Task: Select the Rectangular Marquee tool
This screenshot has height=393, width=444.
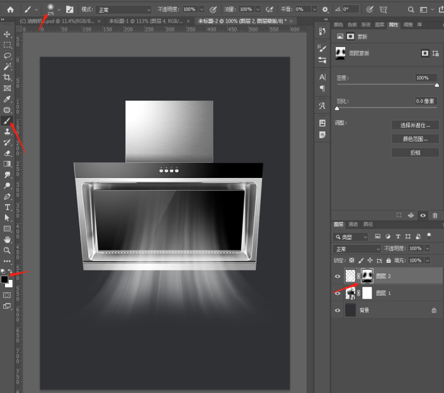Action: coord(7,45)
